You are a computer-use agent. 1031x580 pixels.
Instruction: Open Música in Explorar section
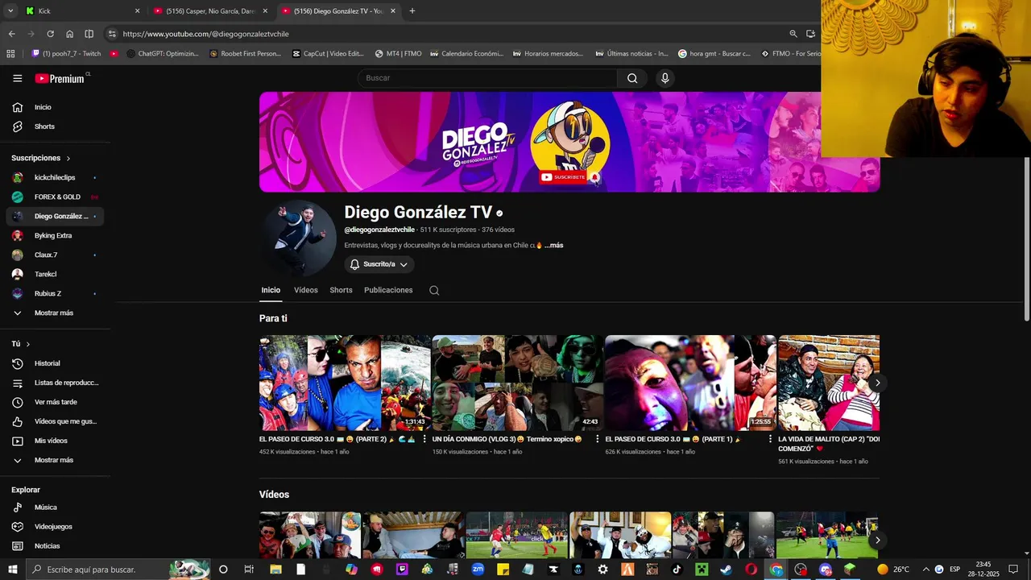55,507
